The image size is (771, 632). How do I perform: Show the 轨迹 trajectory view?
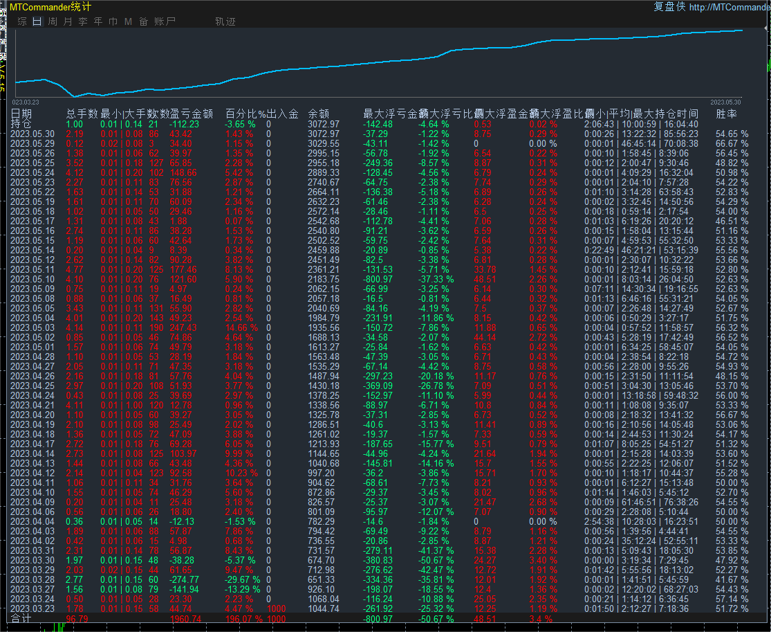[x=225, y=21]
